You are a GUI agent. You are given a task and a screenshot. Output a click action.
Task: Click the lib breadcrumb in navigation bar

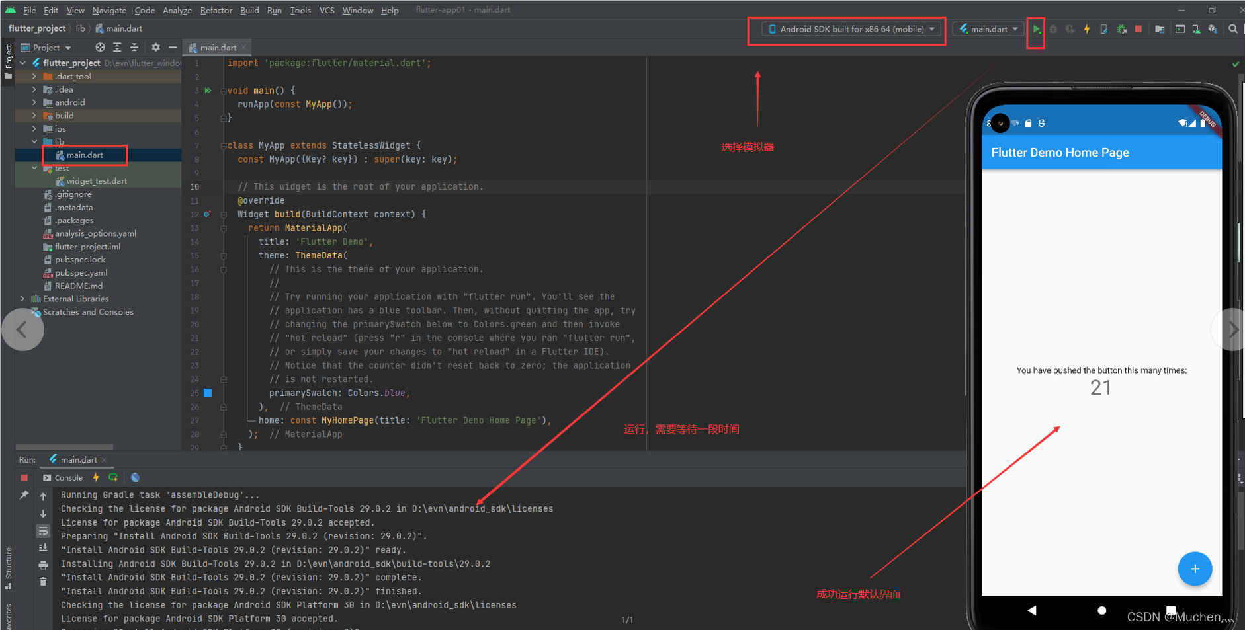click(x=80, y=29)
